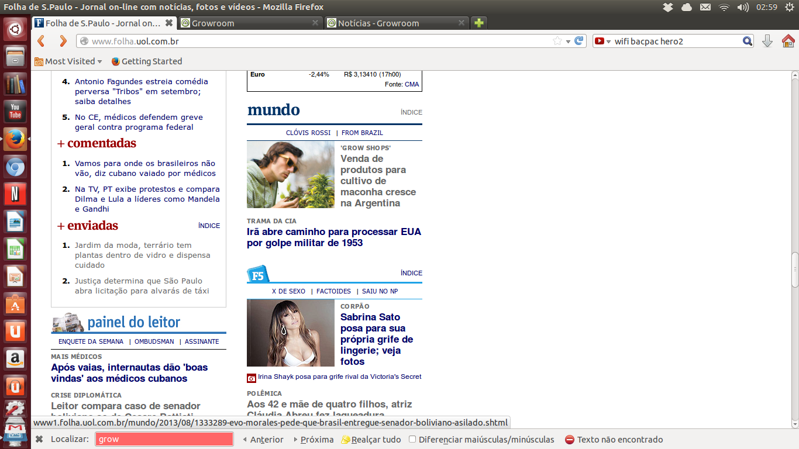
Task: Reload the page with refresh icon
Action: point(578,41)
